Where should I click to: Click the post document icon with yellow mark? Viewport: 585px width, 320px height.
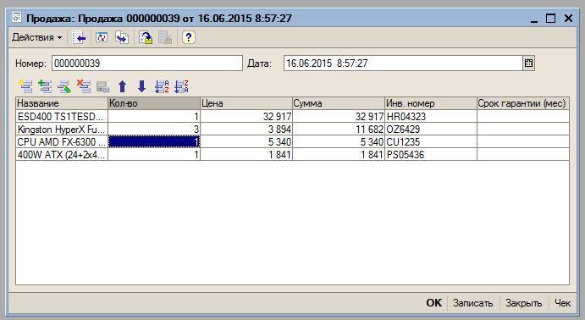pos(146,37)
